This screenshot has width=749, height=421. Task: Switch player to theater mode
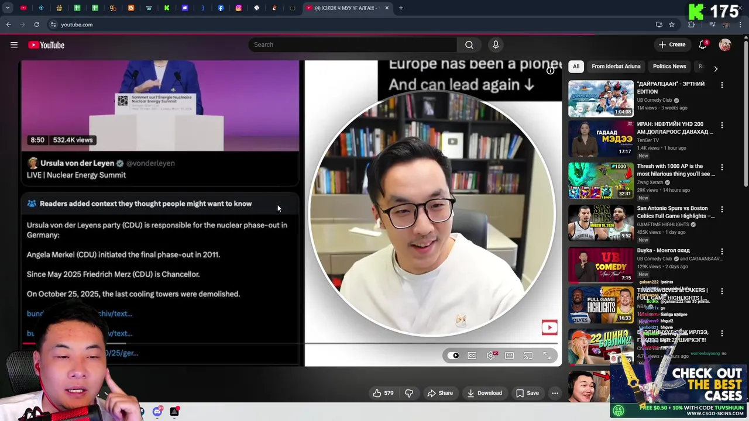point(510,356)
